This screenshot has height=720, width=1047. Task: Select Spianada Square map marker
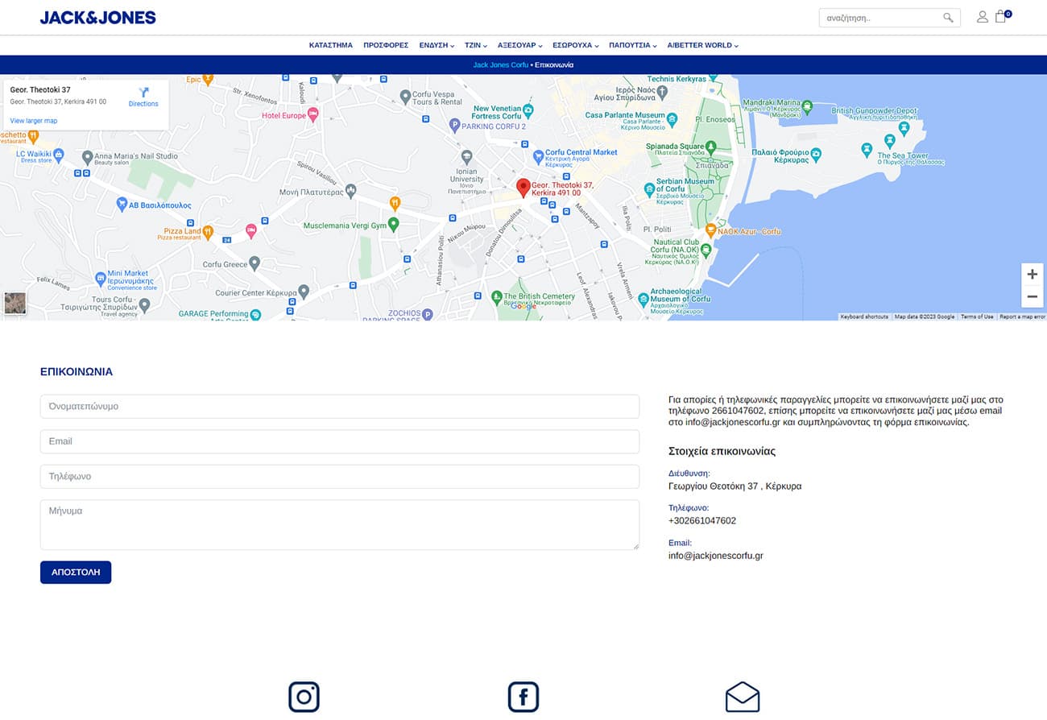point(711,147)
